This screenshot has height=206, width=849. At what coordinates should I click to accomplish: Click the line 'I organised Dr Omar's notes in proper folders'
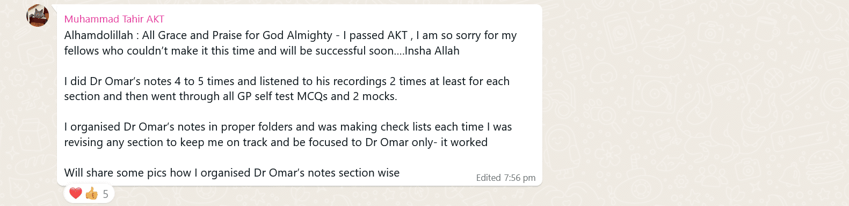coord(288,127)
